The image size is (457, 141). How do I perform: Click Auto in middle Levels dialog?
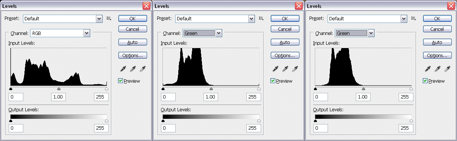(285, 42)
